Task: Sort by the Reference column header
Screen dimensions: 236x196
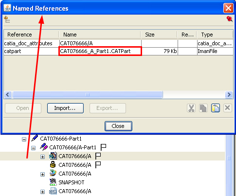Action: point(31,35)
